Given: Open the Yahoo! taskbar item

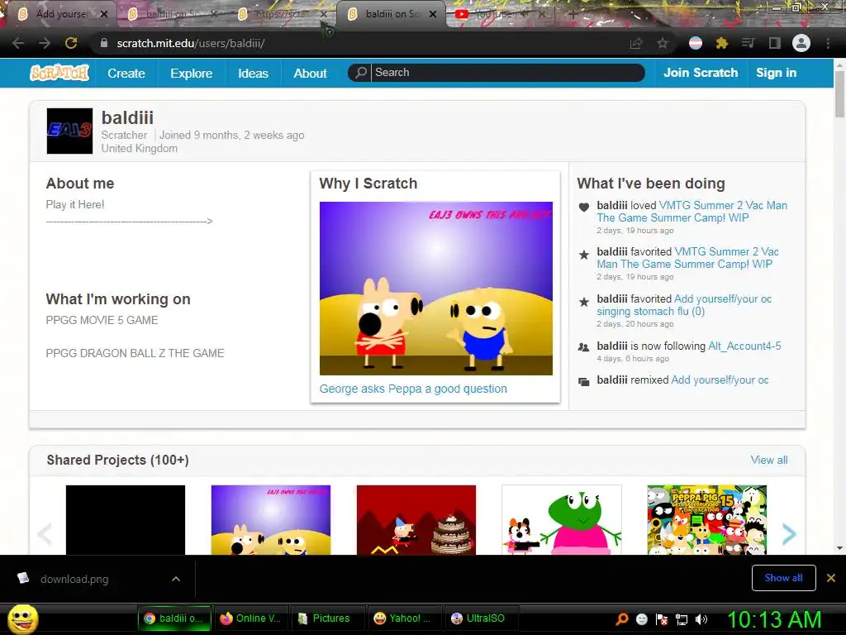Looking at the screenshot, I should coord(404,618).
